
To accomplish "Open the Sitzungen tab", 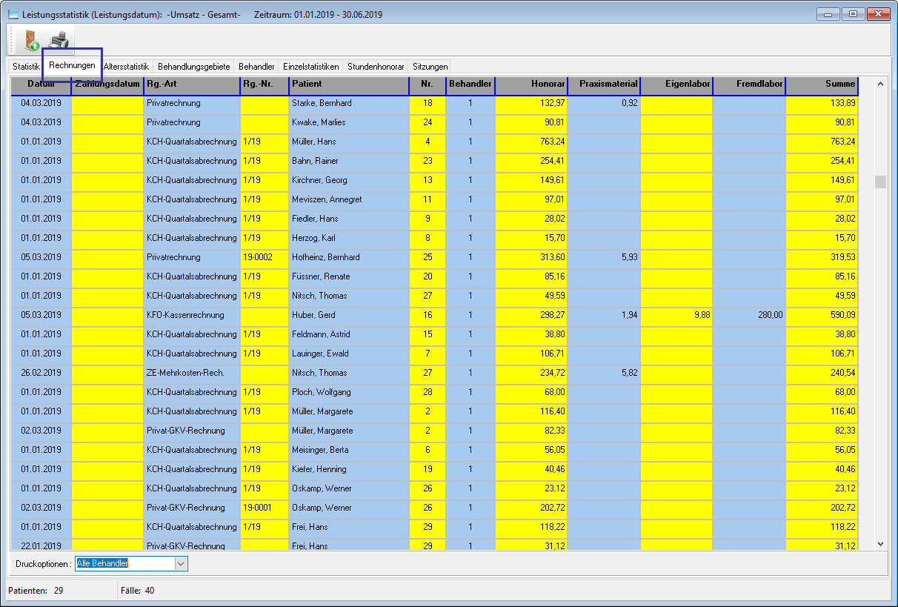I will click(430, 67).
